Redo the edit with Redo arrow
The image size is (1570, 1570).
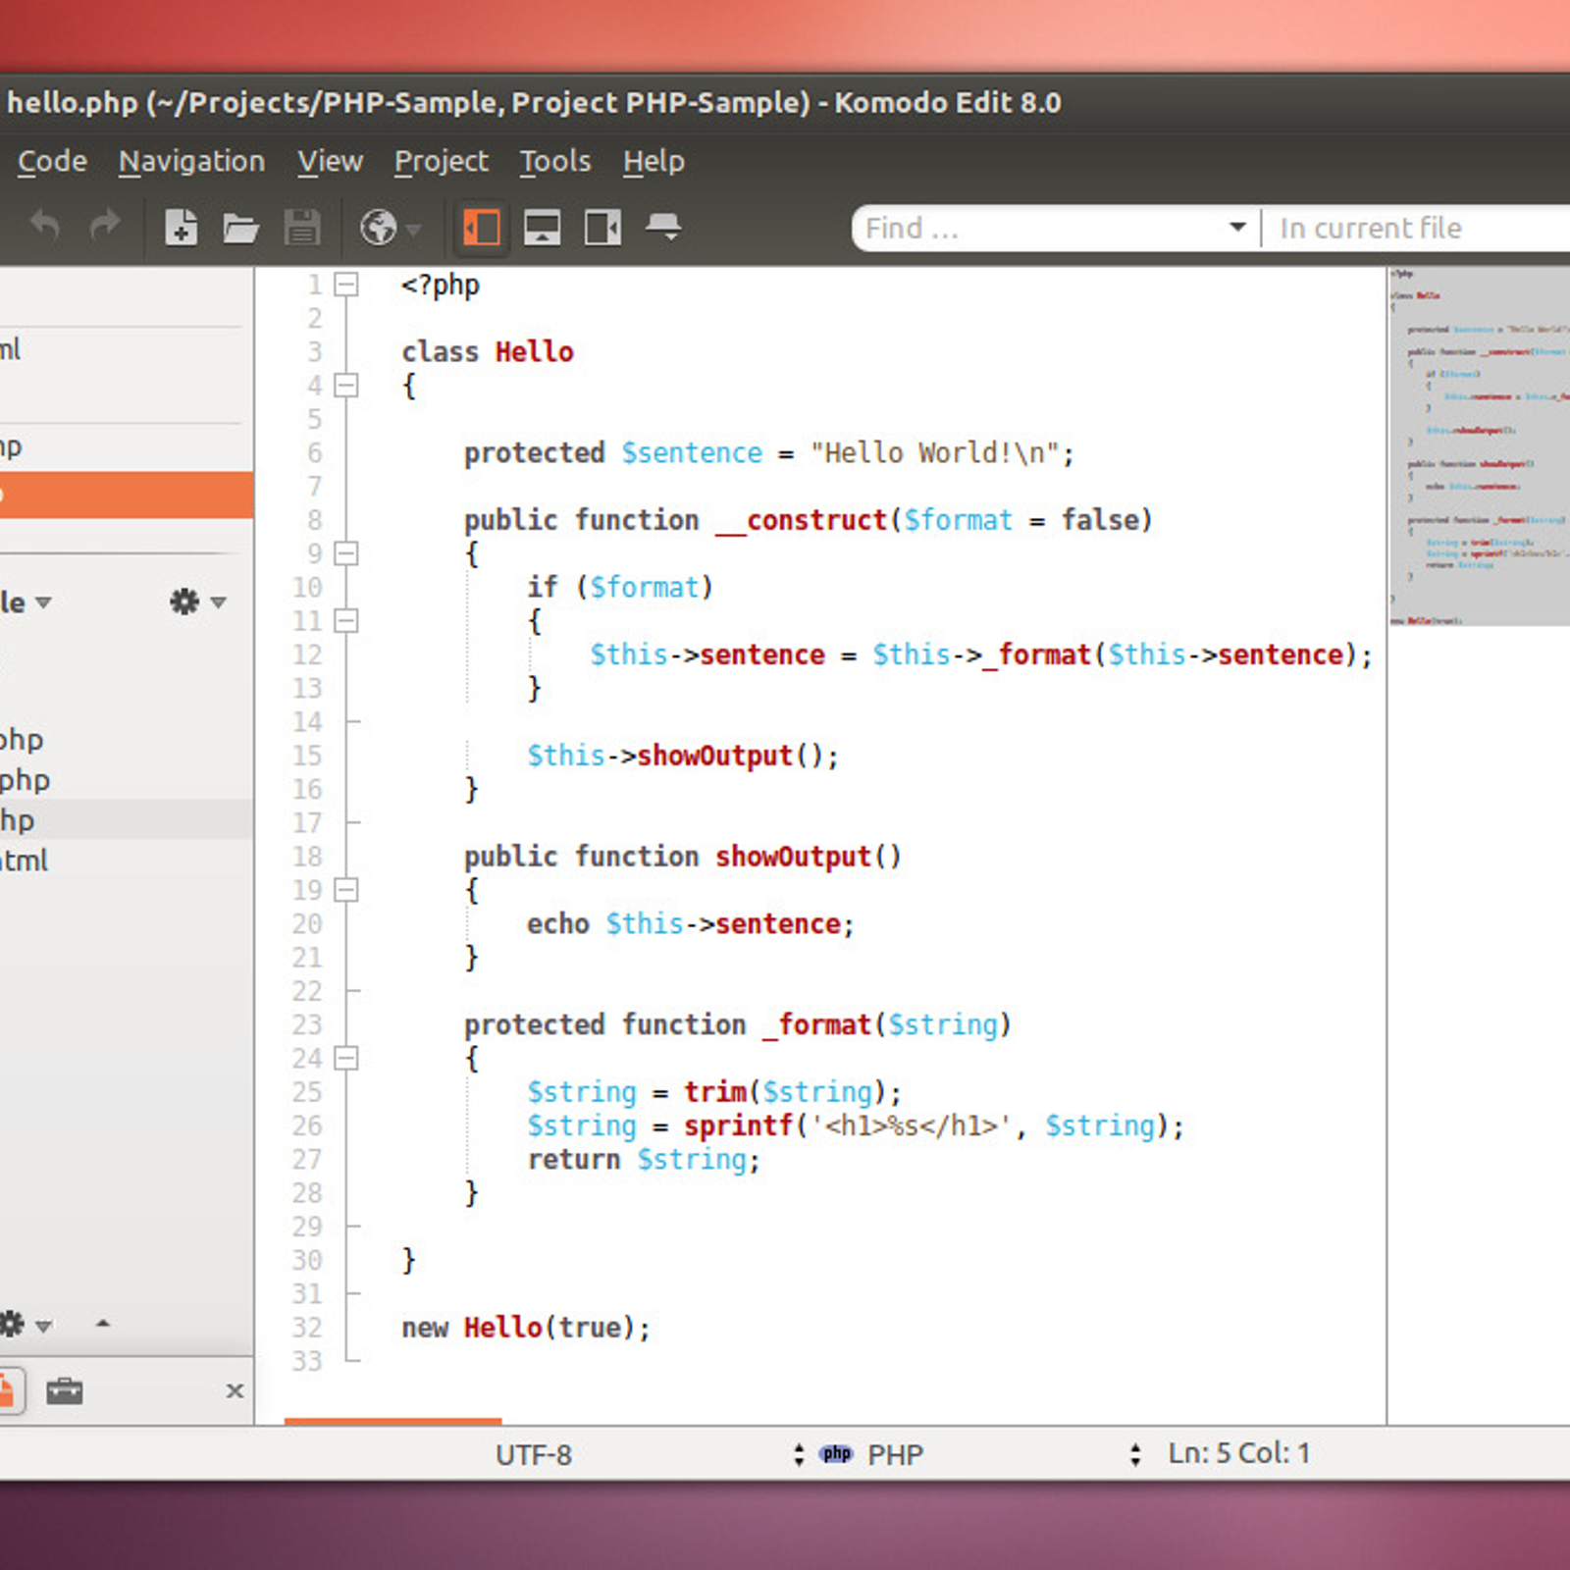[x=104, y=227]
